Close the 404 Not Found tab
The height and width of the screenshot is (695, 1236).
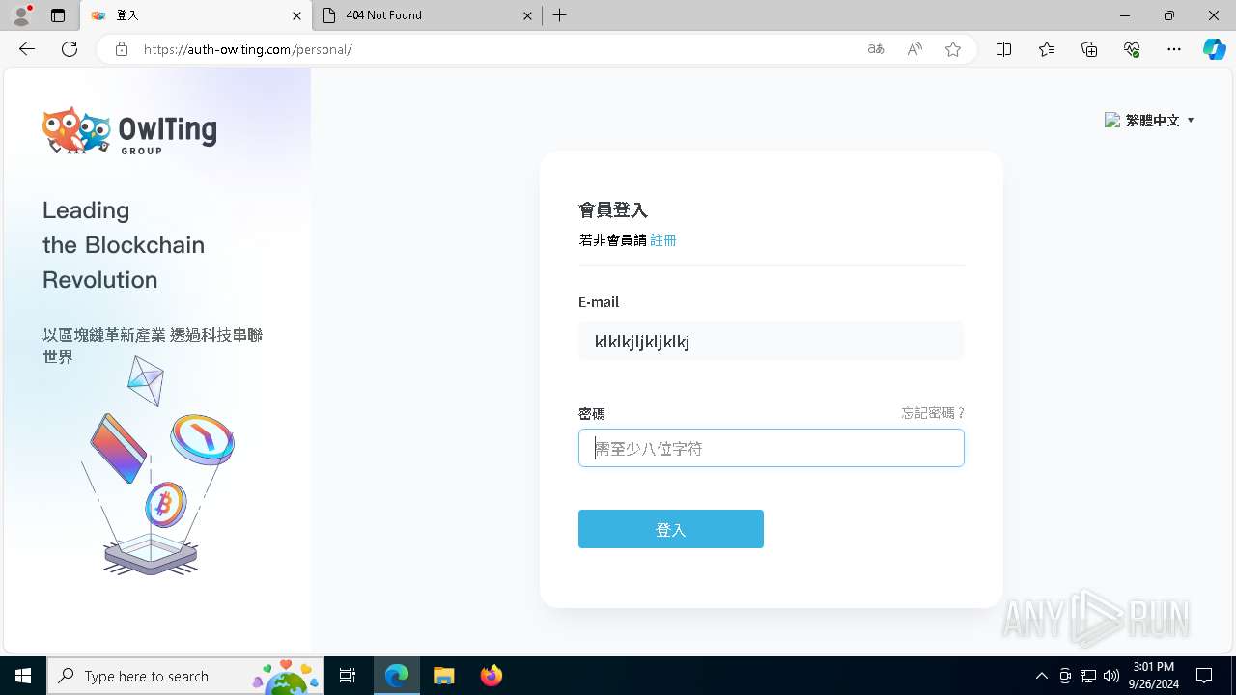coord(527,15)
